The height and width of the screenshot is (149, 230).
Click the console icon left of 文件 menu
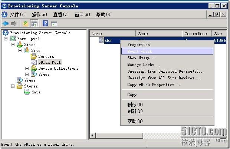(4, 14)
